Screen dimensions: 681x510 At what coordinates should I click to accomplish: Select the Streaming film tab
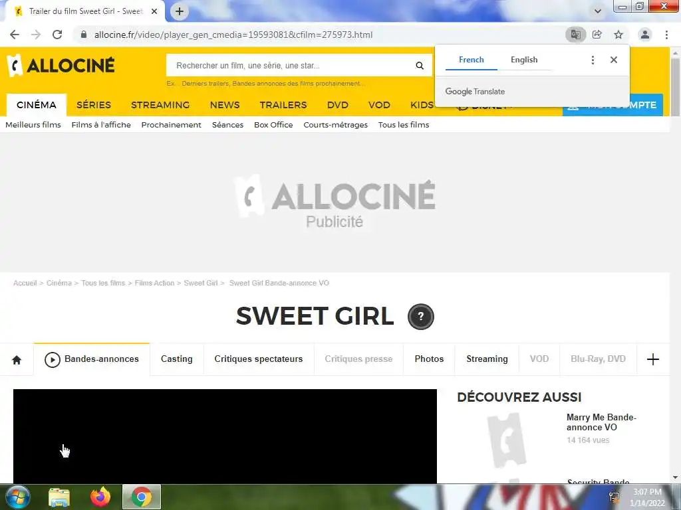tap(487, 359)
